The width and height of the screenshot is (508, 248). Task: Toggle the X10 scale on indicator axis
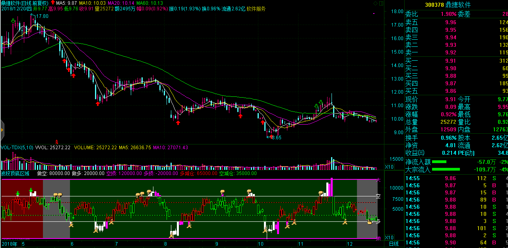(390, 237)
